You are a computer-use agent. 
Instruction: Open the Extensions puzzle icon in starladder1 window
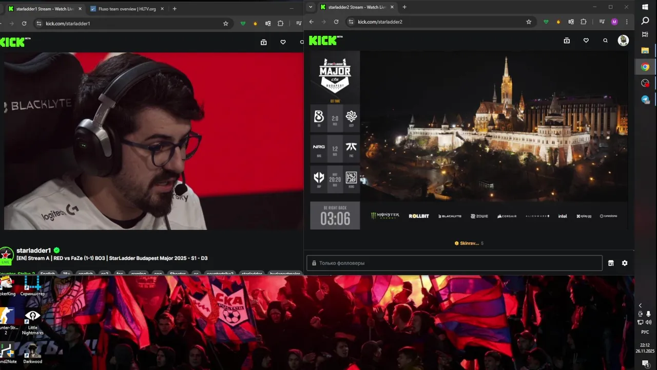[280, 23]
